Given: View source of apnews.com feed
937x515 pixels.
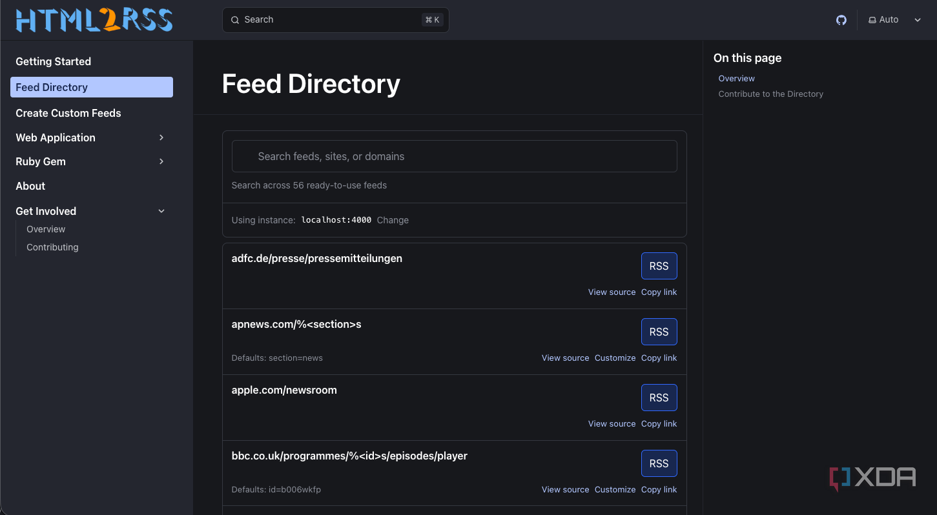Looking at the screenshot, I should (x=565, y=358).
